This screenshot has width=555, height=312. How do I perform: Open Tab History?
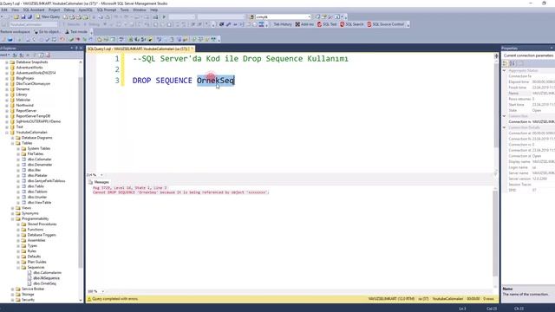pos(283,24)
